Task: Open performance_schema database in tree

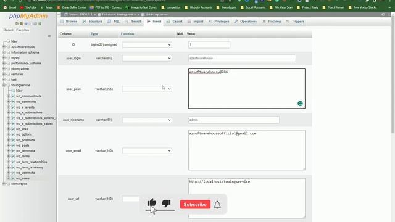Action: coord(26,63)
